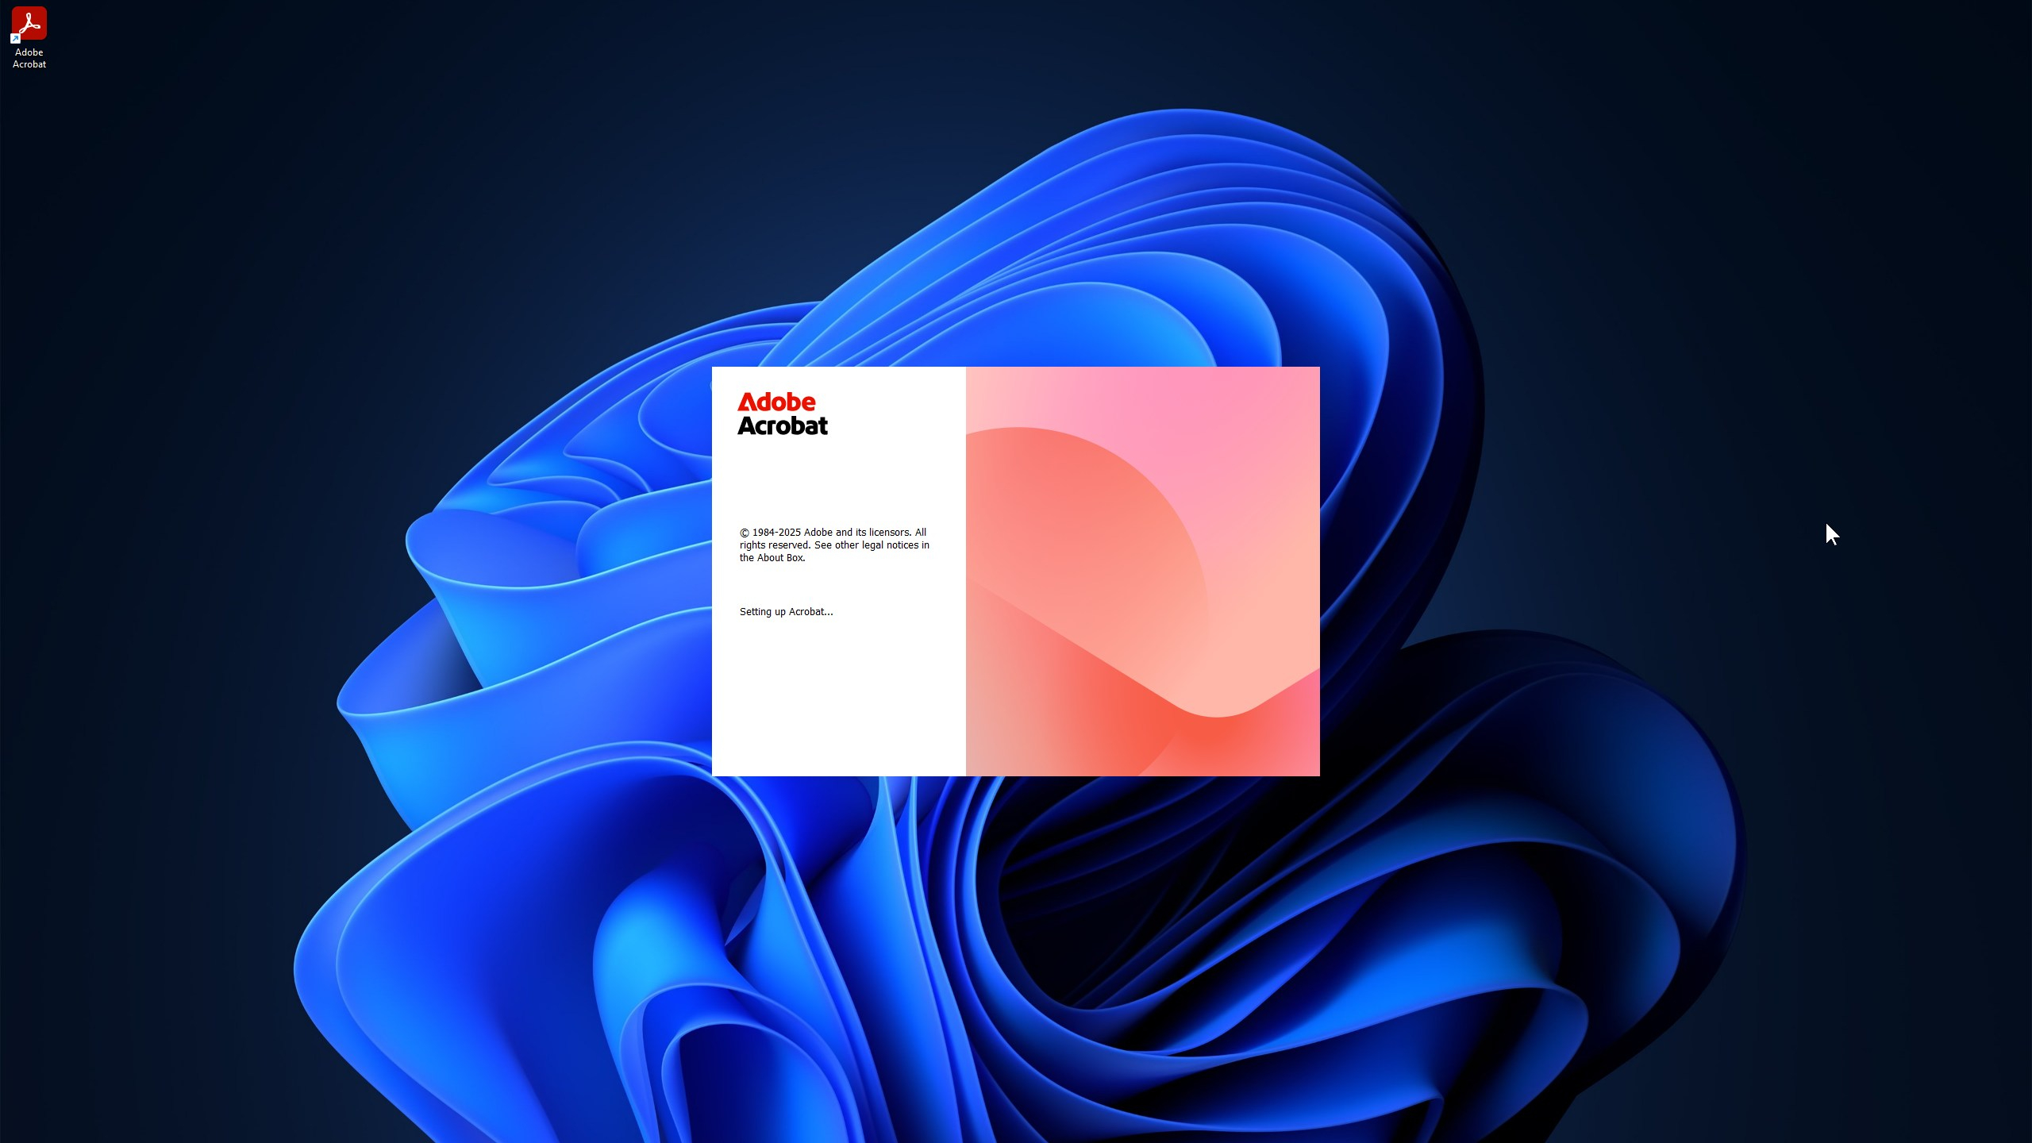Select the Adobe Acrobat shortcut label text
Image resolution: width=2032 pixels, height=1143 pixels.
coord(29,58)
